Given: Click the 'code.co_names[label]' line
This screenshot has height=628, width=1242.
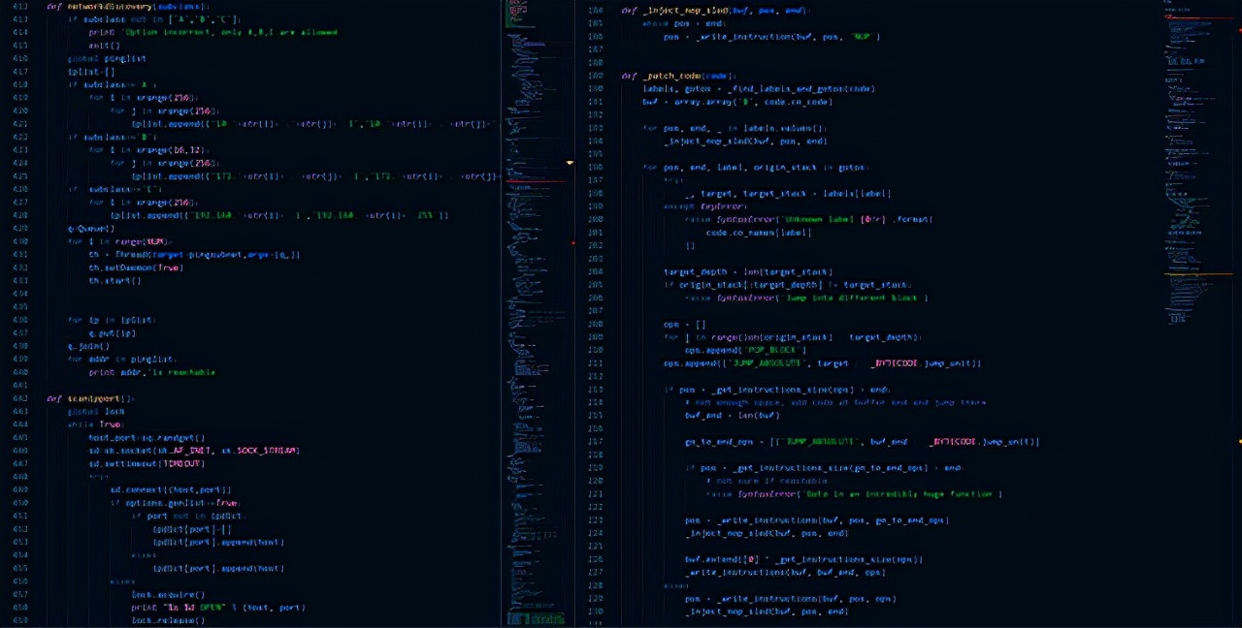Looking at the screenshot, I should click(759, 233).
